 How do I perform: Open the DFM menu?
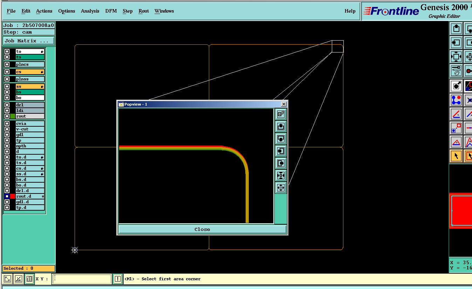[x=111, y=11]
